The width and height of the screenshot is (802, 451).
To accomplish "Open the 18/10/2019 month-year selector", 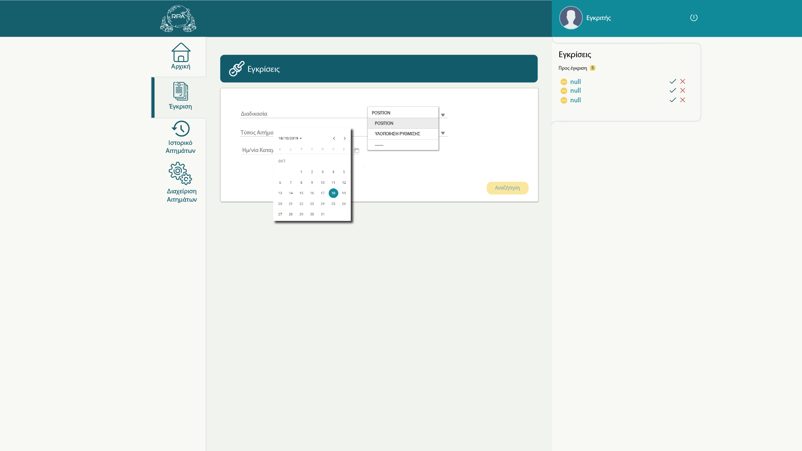I will 290,138.
